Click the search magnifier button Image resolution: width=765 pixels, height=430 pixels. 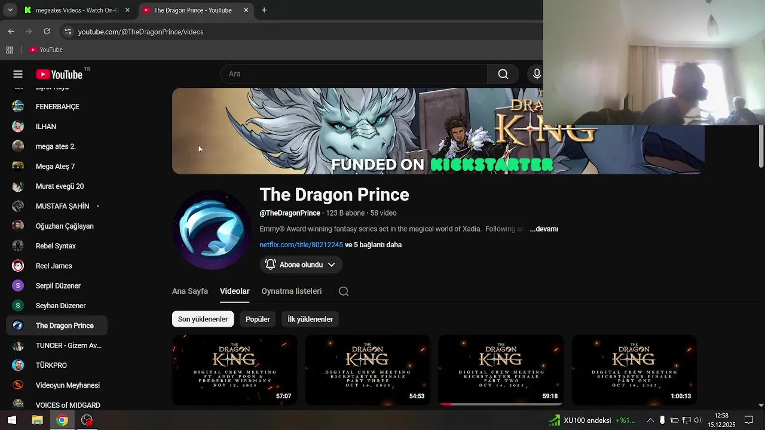pyautogui.click(x=503, y=74)
